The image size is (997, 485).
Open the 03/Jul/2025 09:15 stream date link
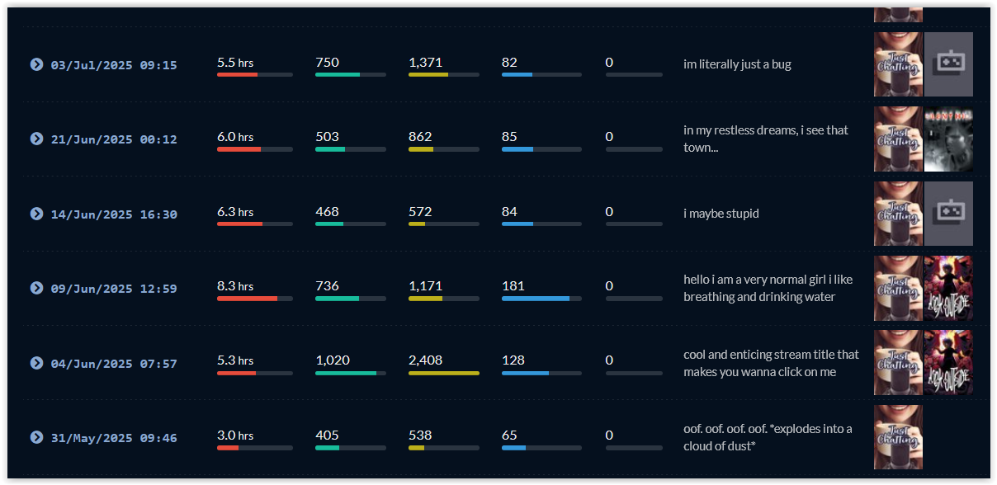tap(114, 65)
